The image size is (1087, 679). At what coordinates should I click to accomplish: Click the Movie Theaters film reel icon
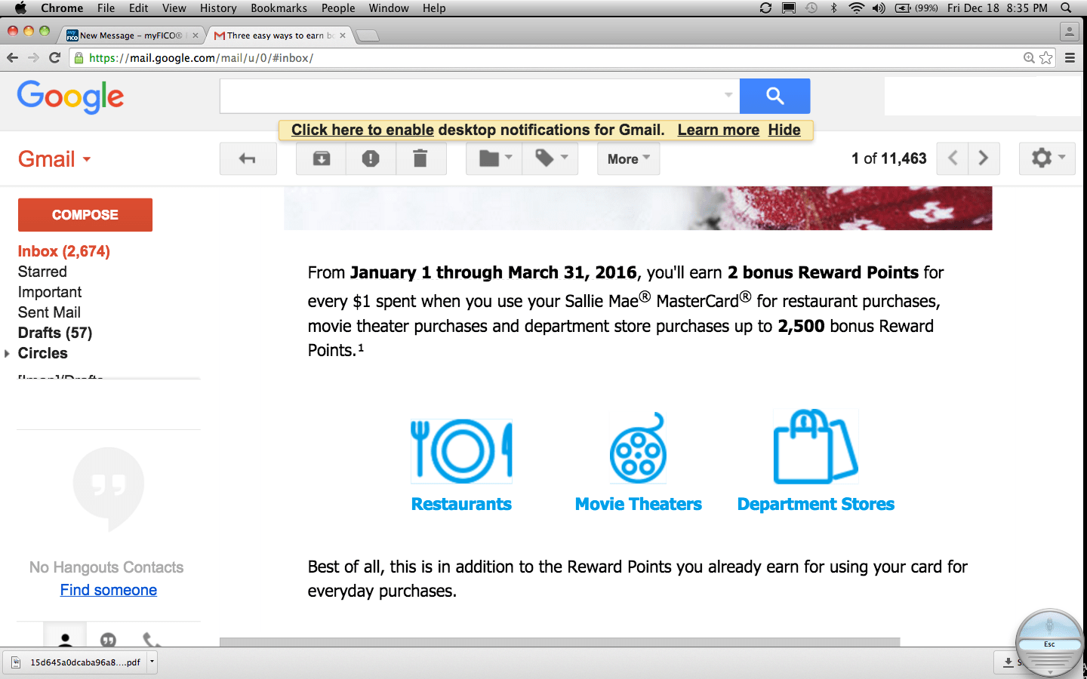[x=639, y=448]
